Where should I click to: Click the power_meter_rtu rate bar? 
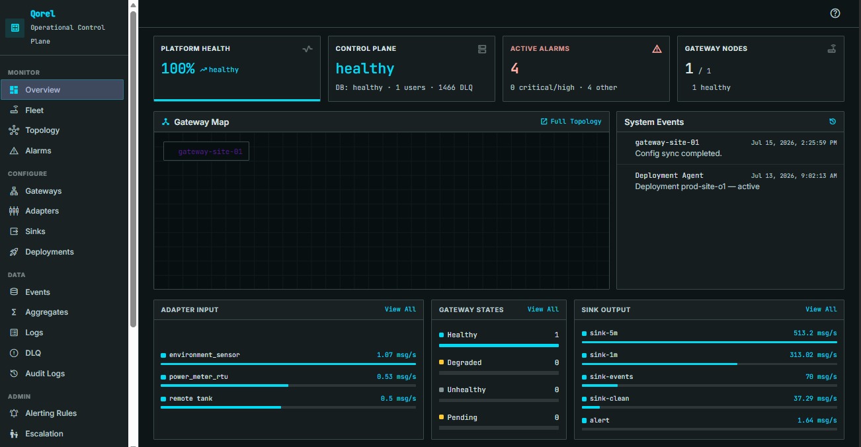pos(288,386)
